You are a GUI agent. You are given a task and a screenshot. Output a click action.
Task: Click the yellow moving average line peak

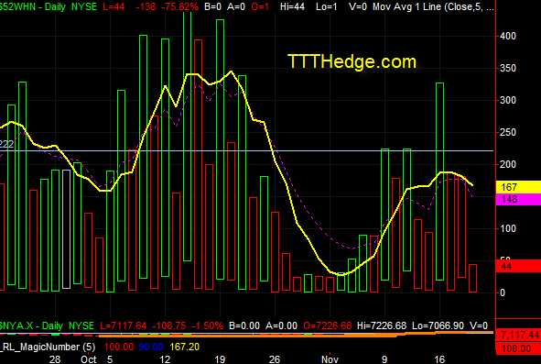coord(232,72)
